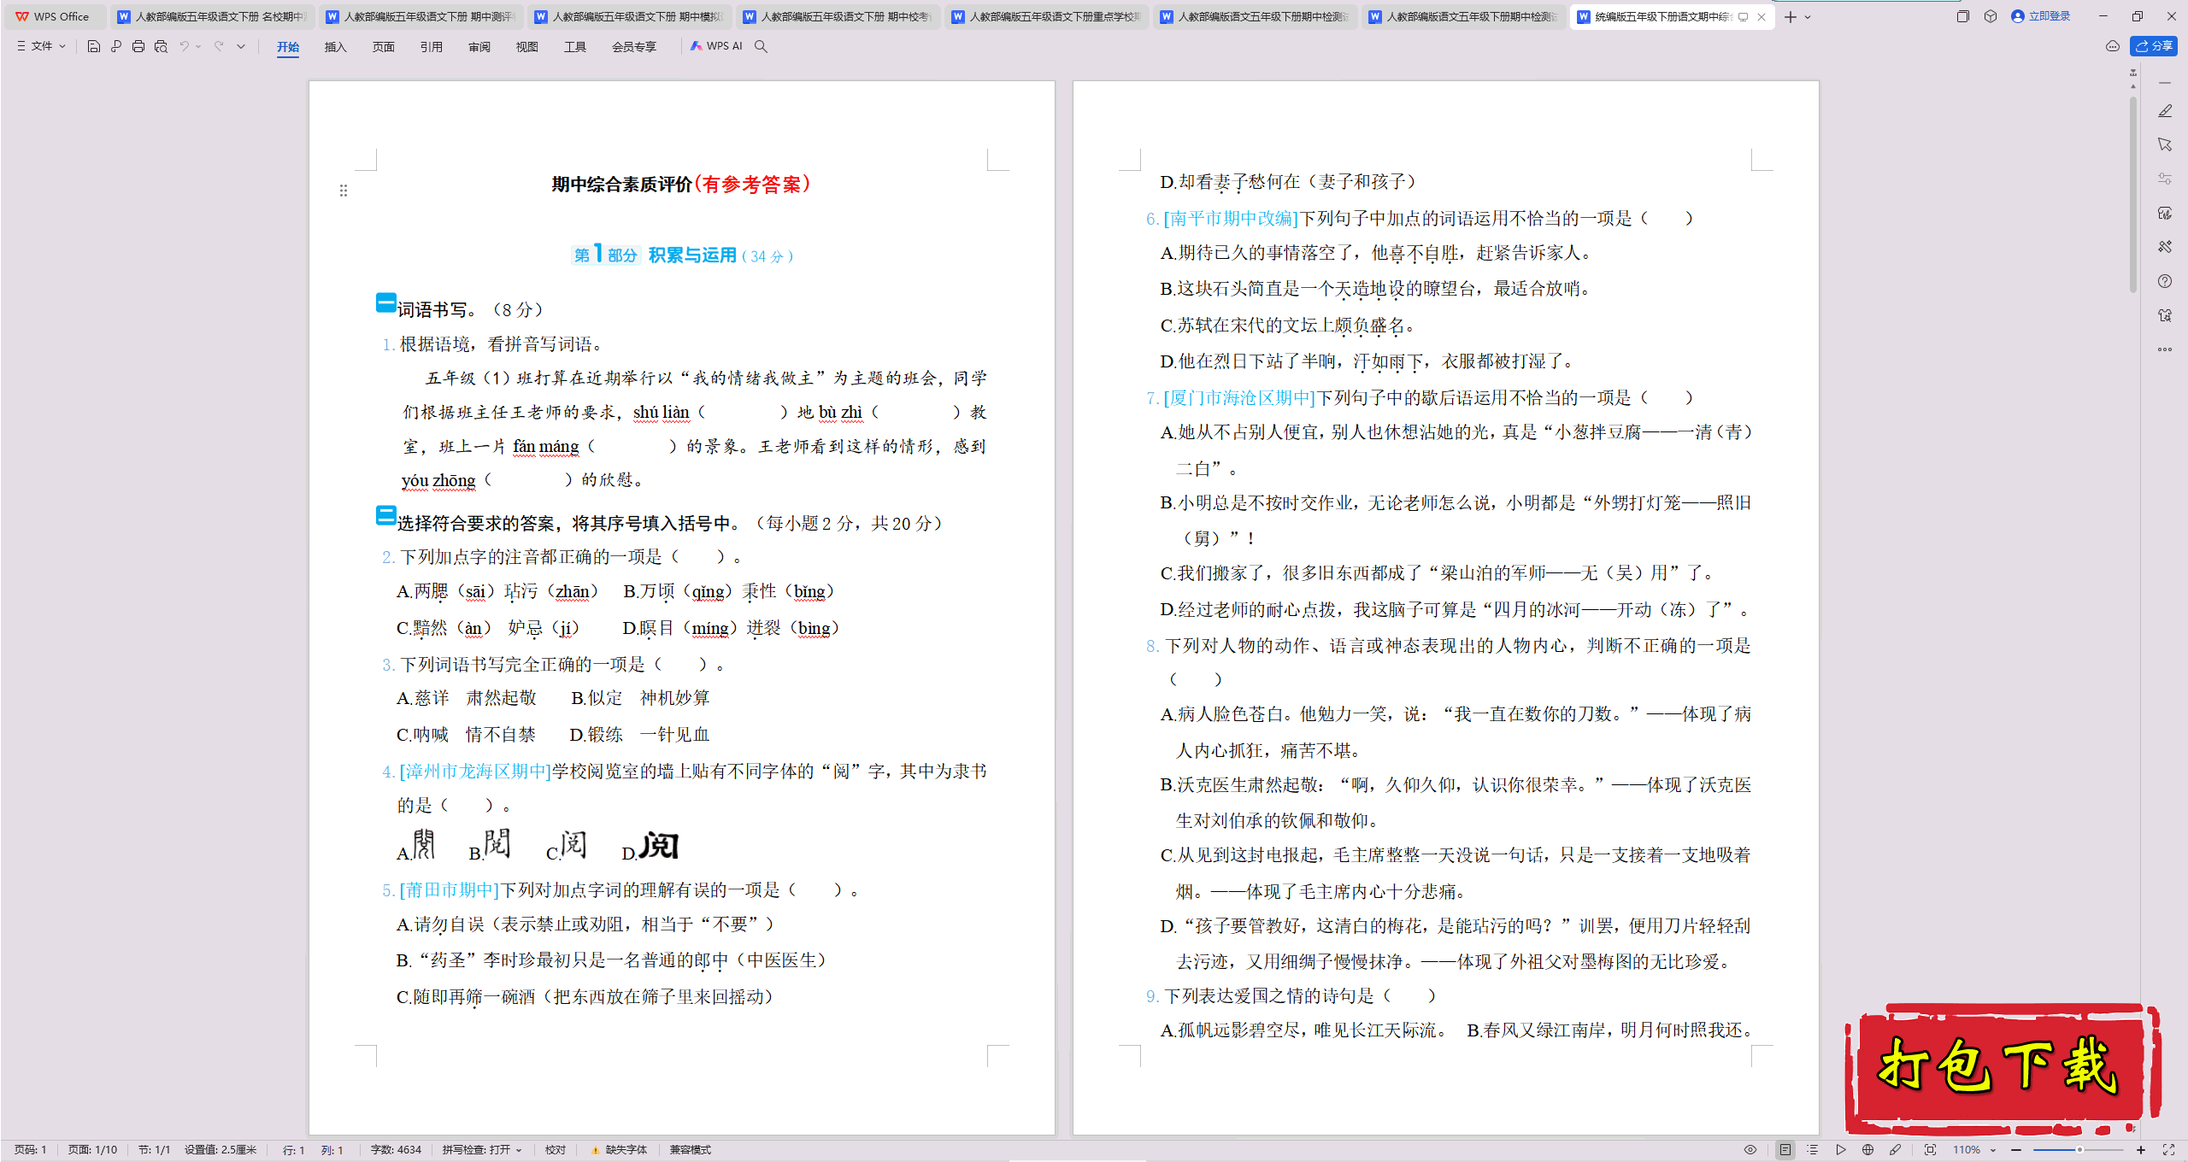Click the 字数: 4634 word count

tap(396, 1150)
